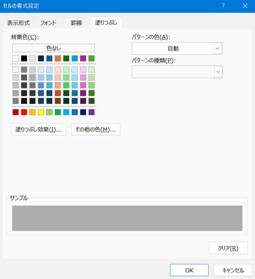
Task: Select the 塗りつぶし tab
Action: pyautogui.click(x=106, y=23)
